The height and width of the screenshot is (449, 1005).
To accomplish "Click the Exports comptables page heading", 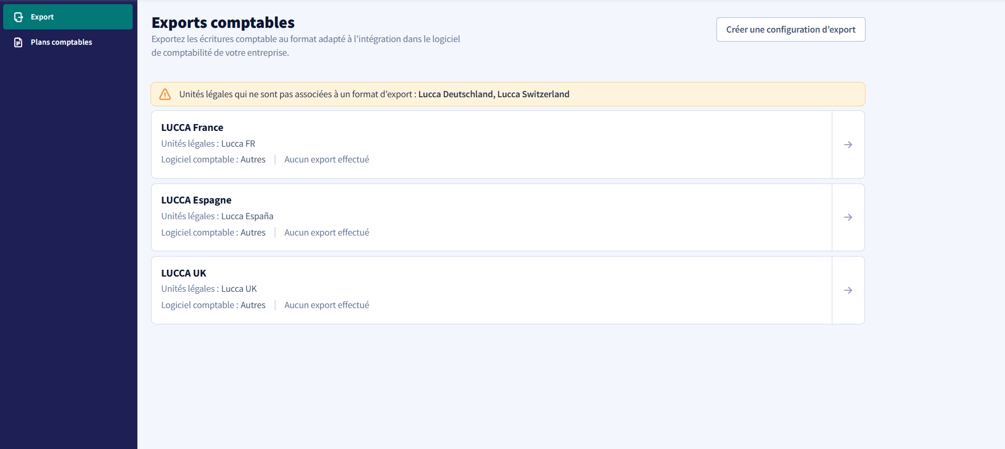I will pos(223,23).
